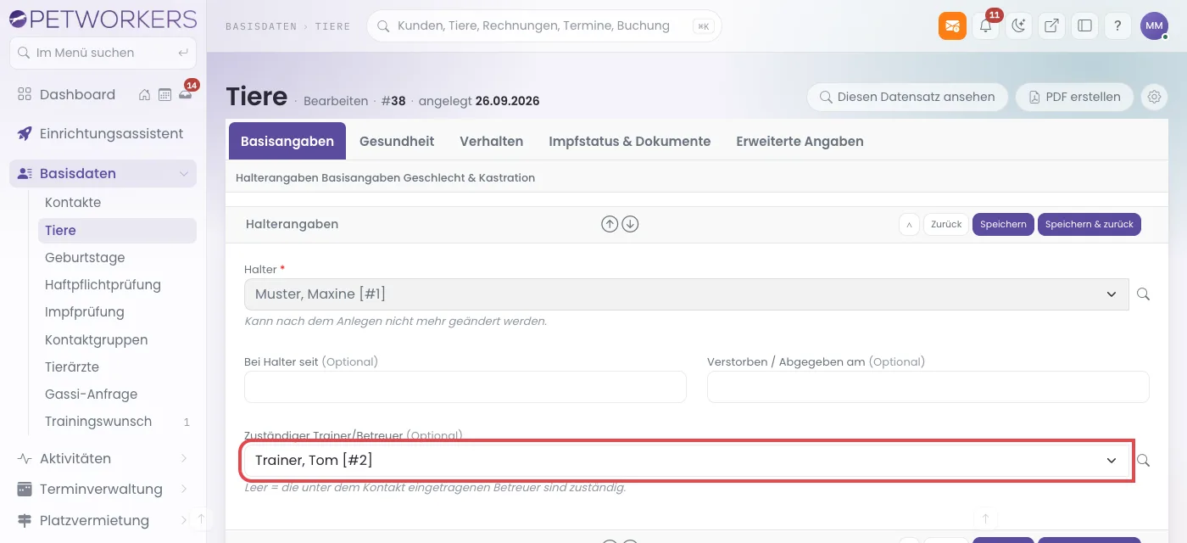1187x543 pixels.
Task: Click the Bei Halter seit date field
Action: 465,387
